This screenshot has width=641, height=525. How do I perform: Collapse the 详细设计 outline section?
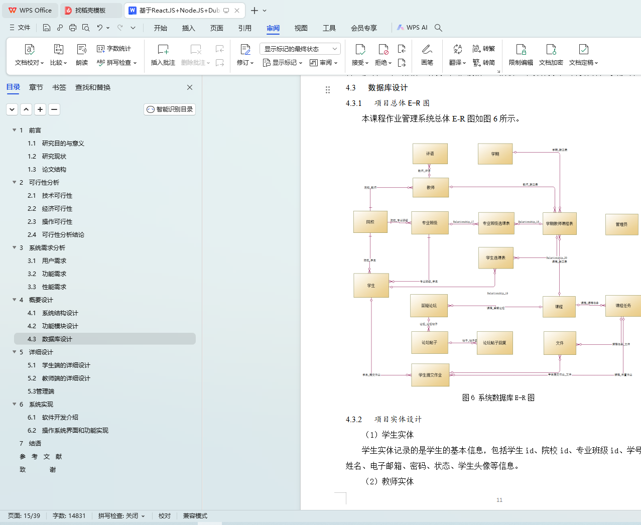(15, 352)
